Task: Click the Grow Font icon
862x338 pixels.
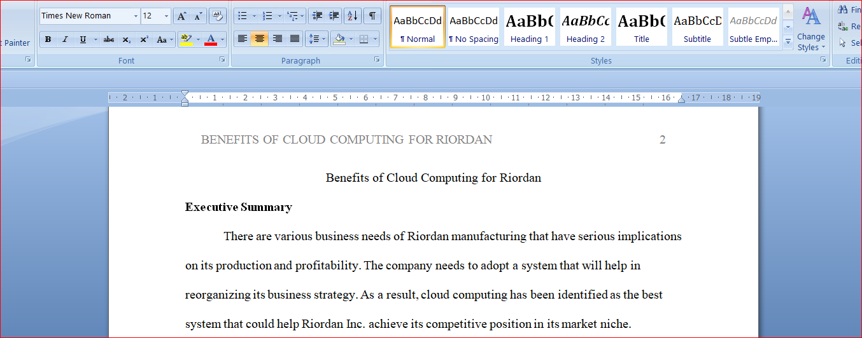Action: coord(181,16)
